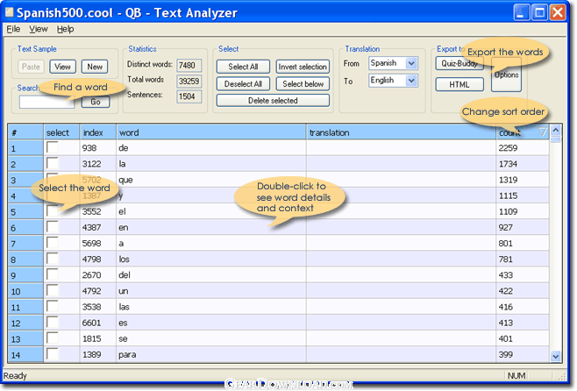This screenshot has height=391, width=577.
Task: Click the Ready status bar text
Action: click(15, 375)
